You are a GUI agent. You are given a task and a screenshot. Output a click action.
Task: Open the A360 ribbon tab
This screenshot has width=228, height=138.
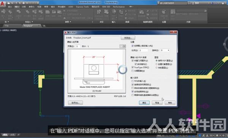(x=71, y=7)
